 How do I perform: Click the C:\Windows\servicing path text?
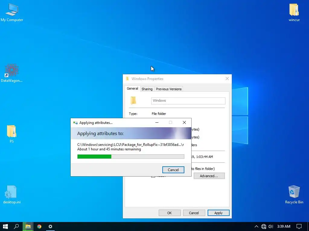pos(130,145)
